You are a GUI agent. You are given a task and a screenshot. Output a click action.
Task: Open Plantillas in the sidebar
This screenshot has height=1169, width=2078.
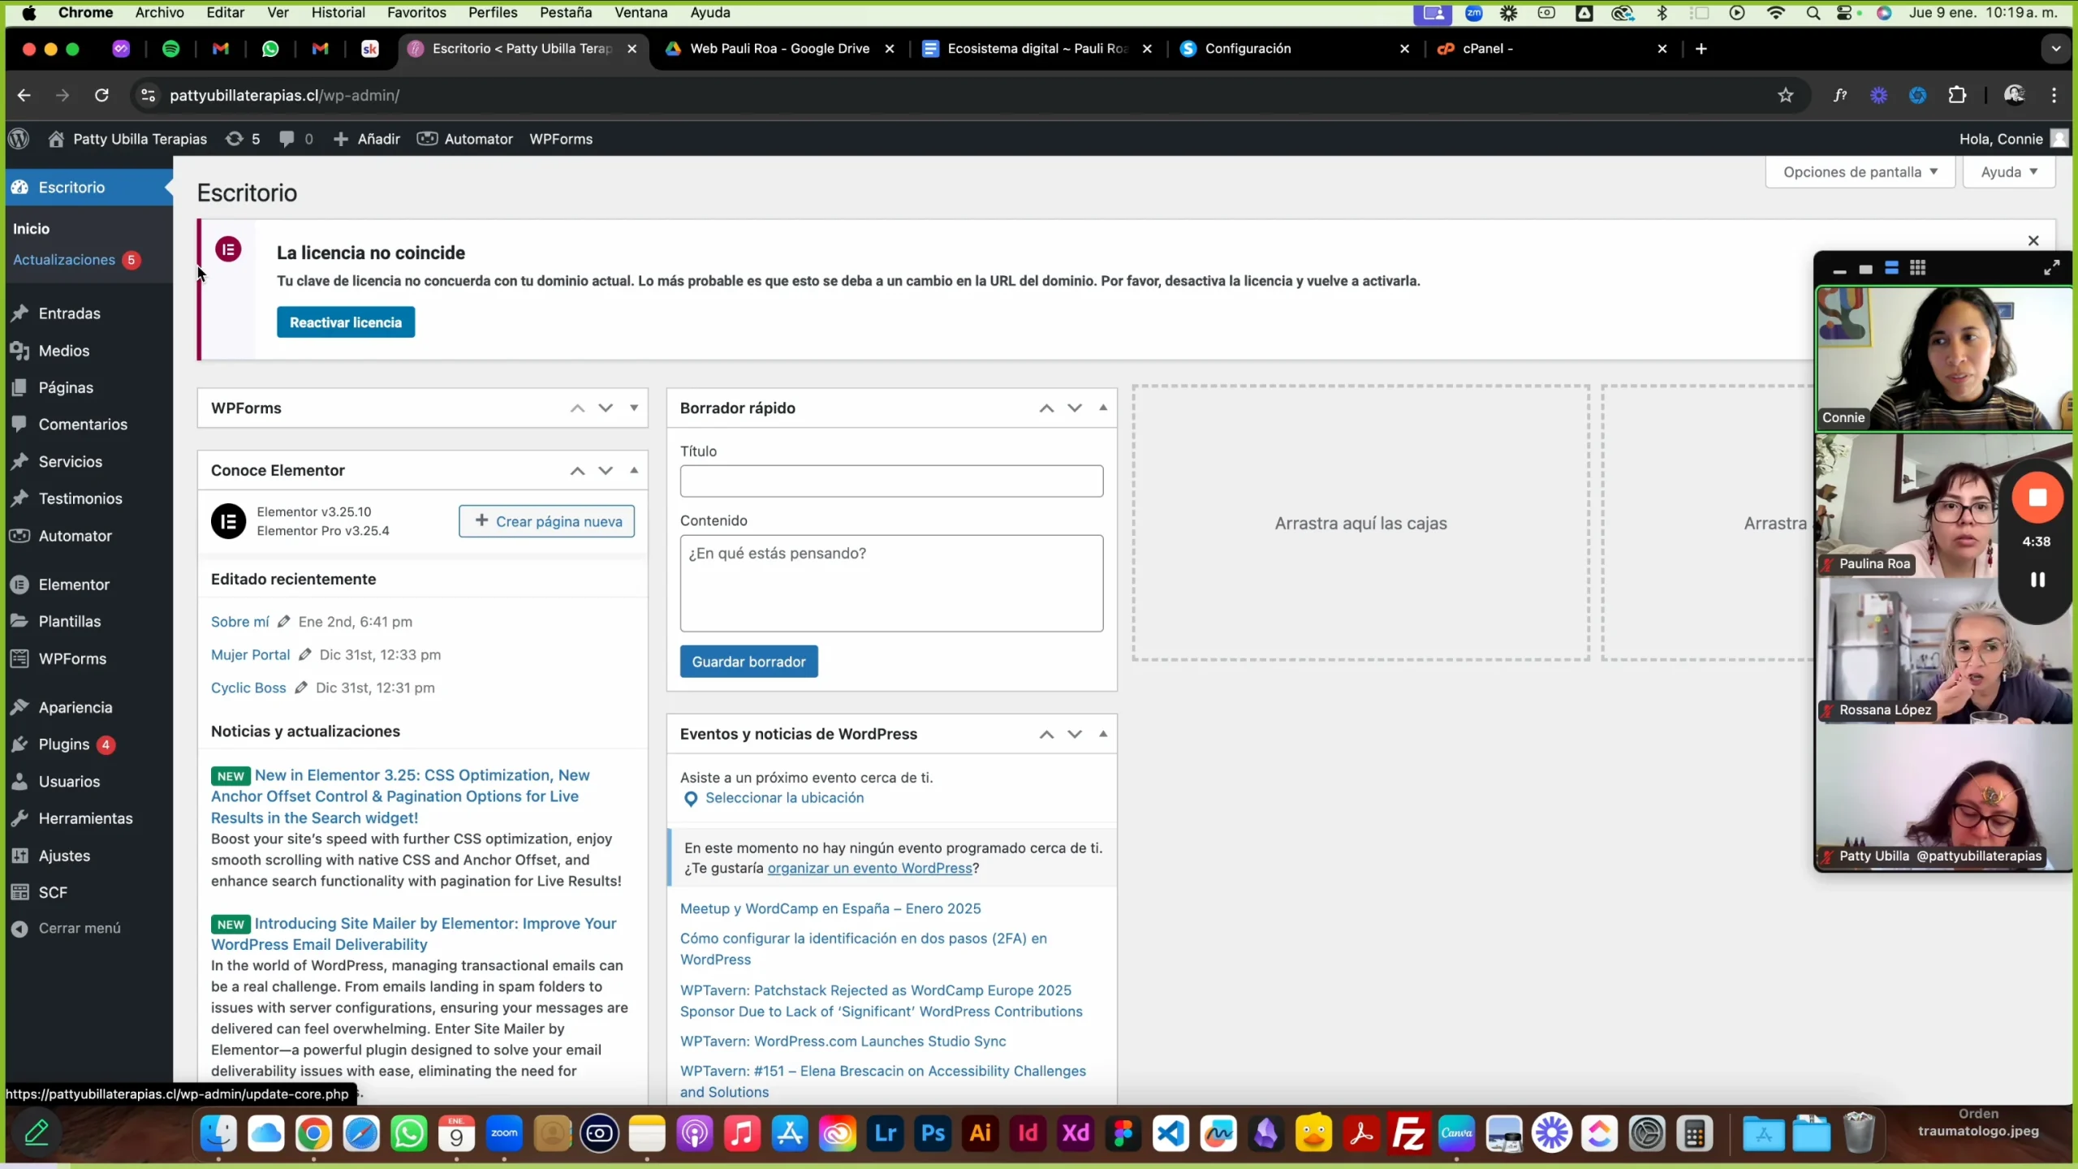[x=70, y=621]
